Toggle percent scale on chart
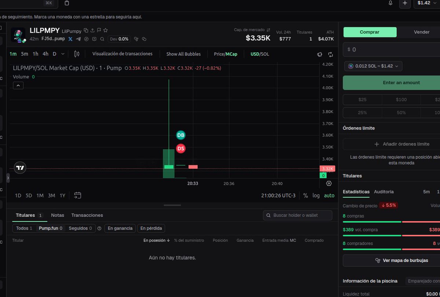Image resolution: width=440 pixels, height=297 pixels. pyautogui.click(x=305, y=195)
